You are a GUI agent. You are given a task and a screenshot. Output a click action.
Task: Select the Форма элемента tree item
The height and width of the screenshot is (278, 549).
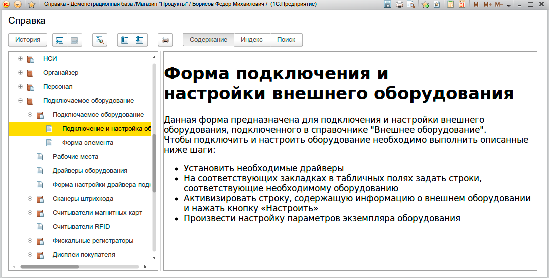point(88,143)
